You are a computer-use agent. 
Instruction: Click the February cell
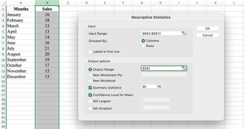tap(21, 20)
